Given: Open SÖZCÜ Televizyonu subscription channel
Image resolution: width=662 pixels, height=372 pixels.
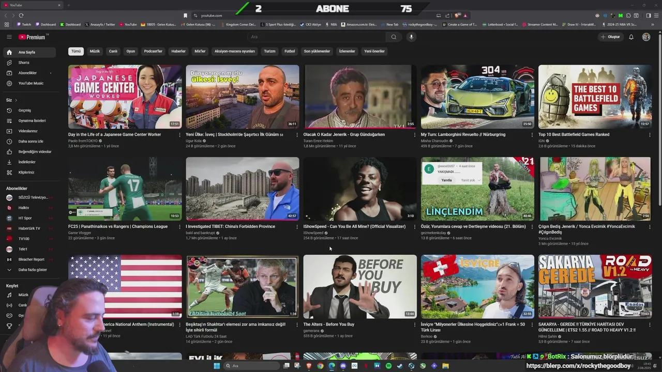Looking at the screenshot, I should pyautogui.click(x=30, y=197).
